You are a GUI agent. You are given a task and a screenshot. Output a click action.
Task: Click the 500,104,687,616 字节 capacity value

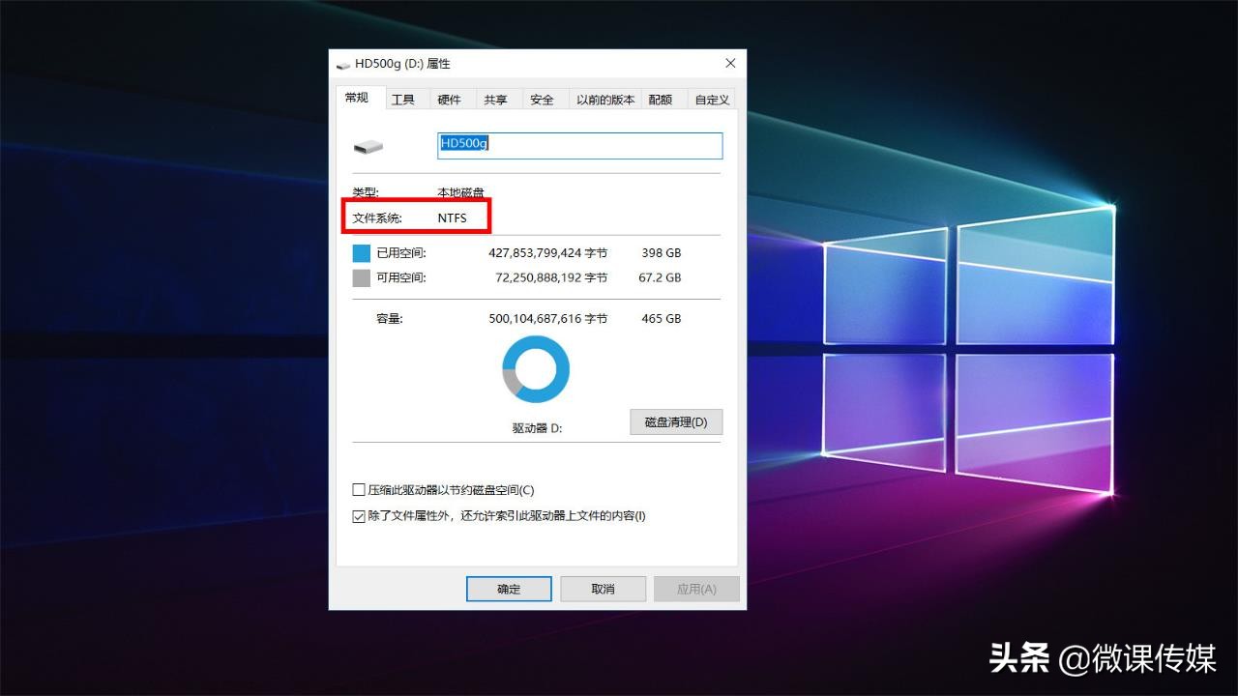coord(548,319)
